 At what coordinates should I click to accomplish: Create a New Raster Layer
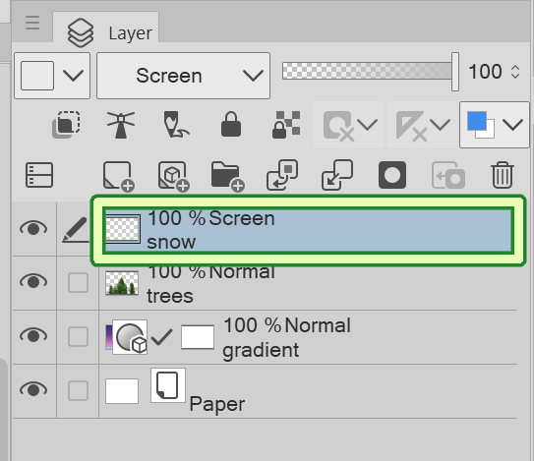click(119, 176)
